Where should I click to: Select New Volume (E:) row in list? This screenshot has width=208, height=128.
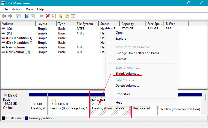18,52
